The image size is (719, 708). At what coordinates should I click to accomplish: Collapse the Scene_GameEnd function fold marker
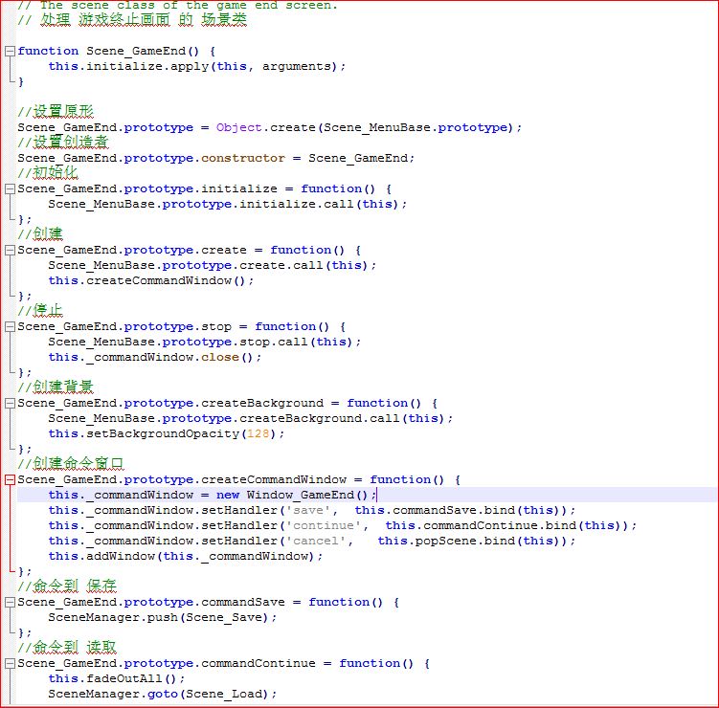pos(10,51)
